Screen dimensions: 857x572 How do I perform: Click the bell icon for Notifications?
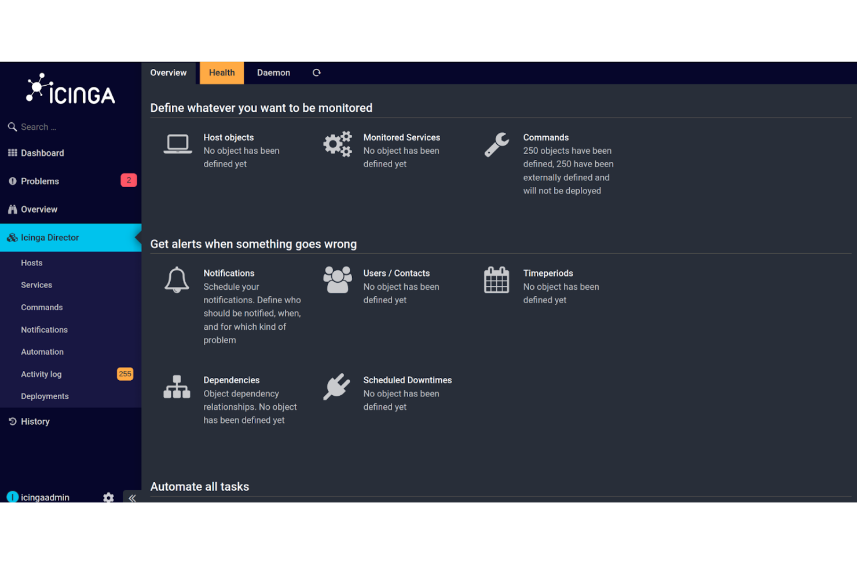point(177,280)
